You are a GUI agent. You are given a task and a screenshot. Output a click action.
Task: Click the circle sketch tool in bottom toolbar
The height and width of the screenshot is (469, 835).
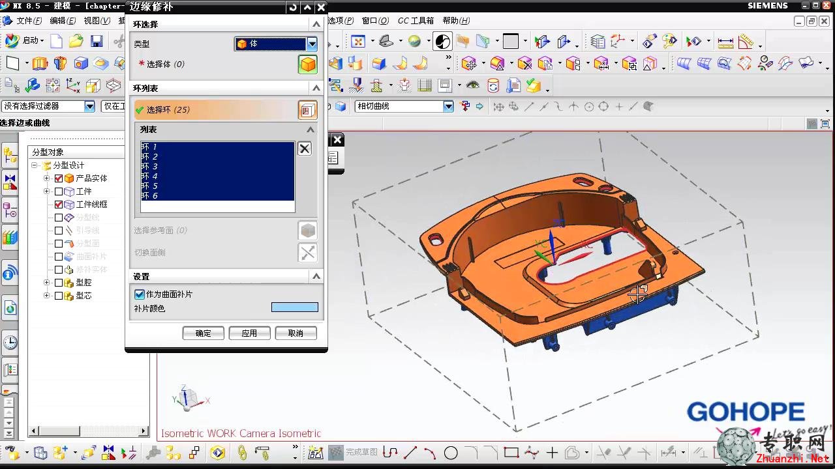[x=451, y=452]
